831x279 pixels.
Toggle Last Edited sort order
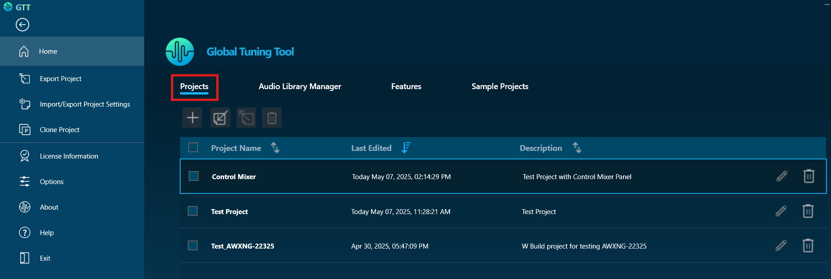point(406,148)
